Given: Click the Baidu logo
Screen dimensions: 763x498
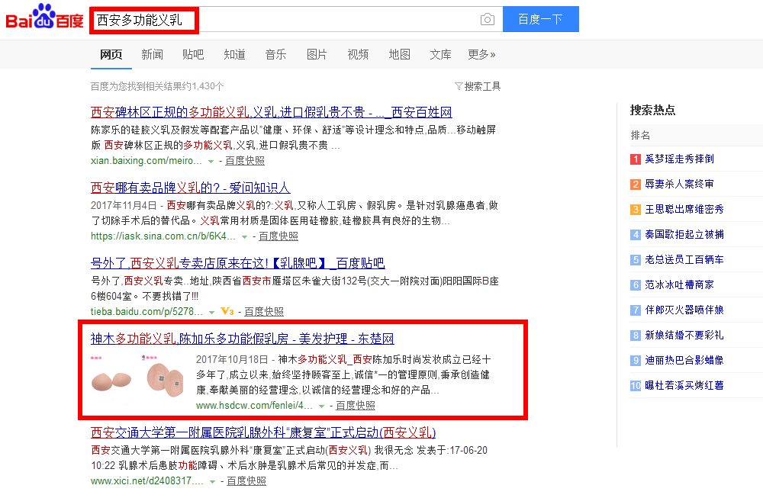Looking at the screenshot, I should (44, 18).
